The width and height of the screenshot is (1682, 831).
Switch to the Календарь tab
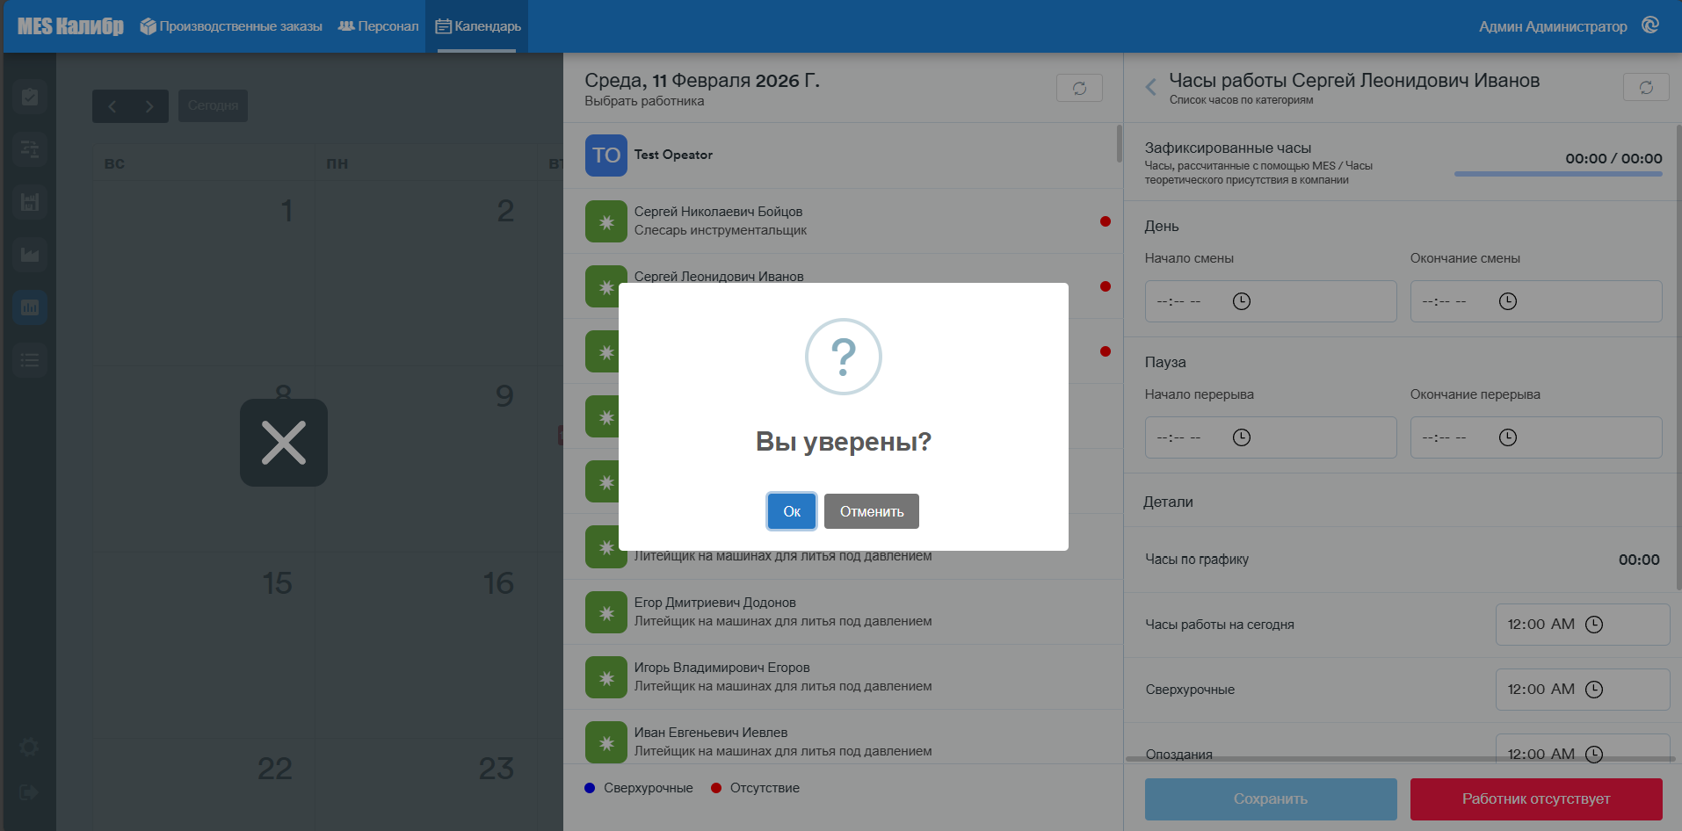point(478,26)
